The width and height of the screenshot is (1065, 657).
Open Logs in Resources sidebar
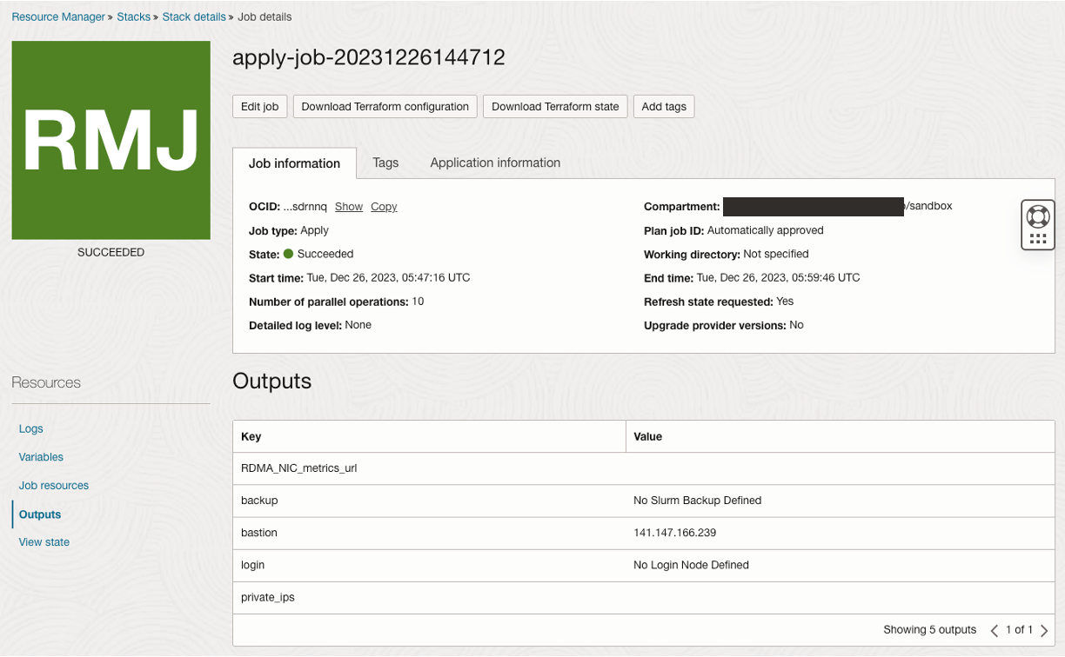[x=30, y=428]
